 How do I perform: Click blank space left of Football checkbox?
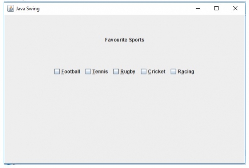[x=29, y=72]
